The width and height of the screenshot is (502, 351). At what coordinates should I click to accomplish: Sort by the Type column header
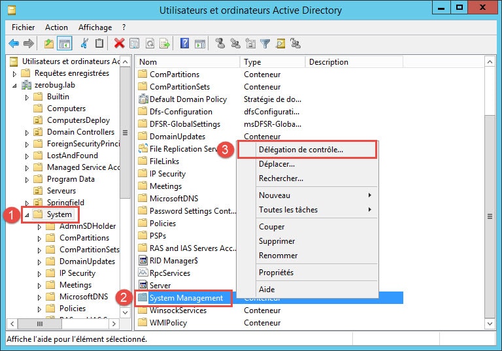tap(272, 62)
